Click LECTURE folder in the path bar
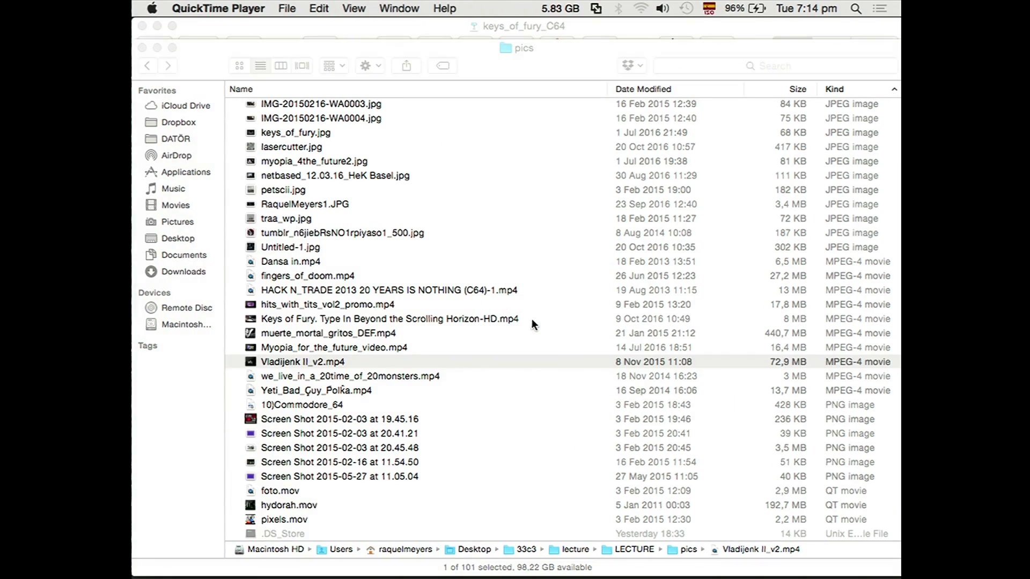 coord(628,549)
